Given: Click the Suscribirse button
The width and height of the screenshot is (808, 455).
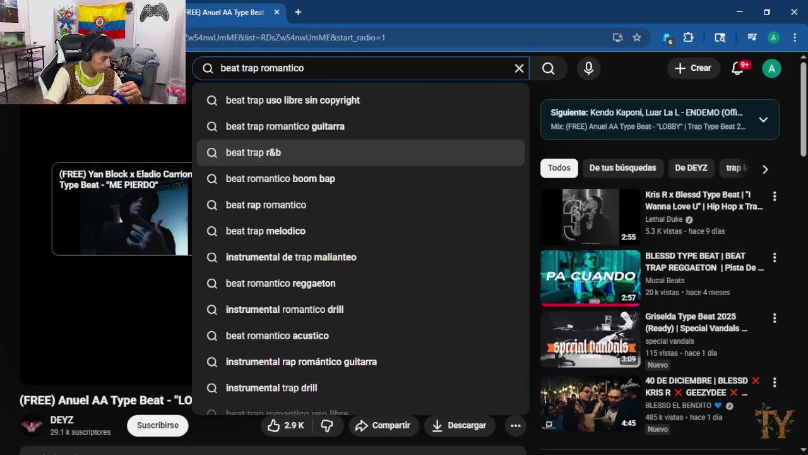Looking at the screenshot, I should coord(158,425).
